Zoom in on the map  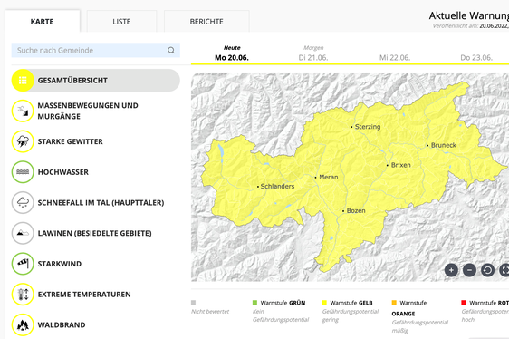(x=451, y=270)
